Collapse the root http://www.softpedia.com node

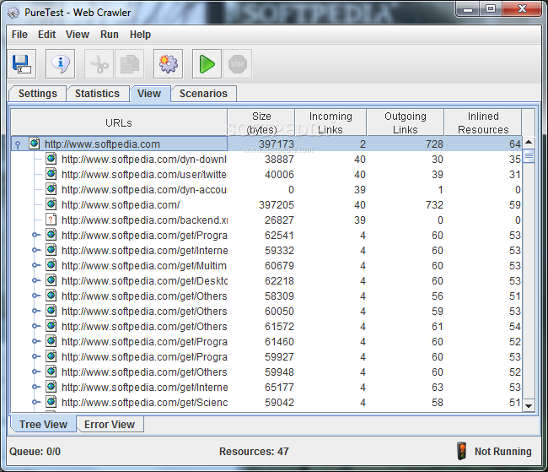(x=18, y=144)
